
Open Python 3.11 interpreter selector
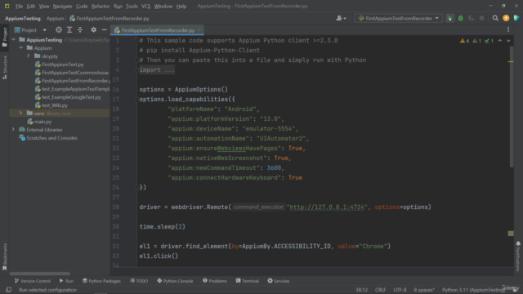[x=473, y=290]
